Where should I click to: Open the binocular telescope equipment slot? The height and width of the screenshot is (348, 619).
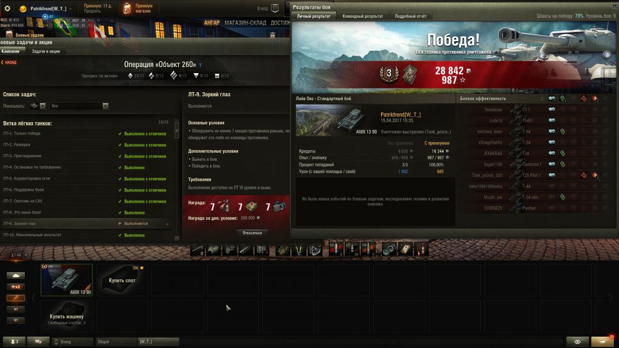(x=299, y=250)
